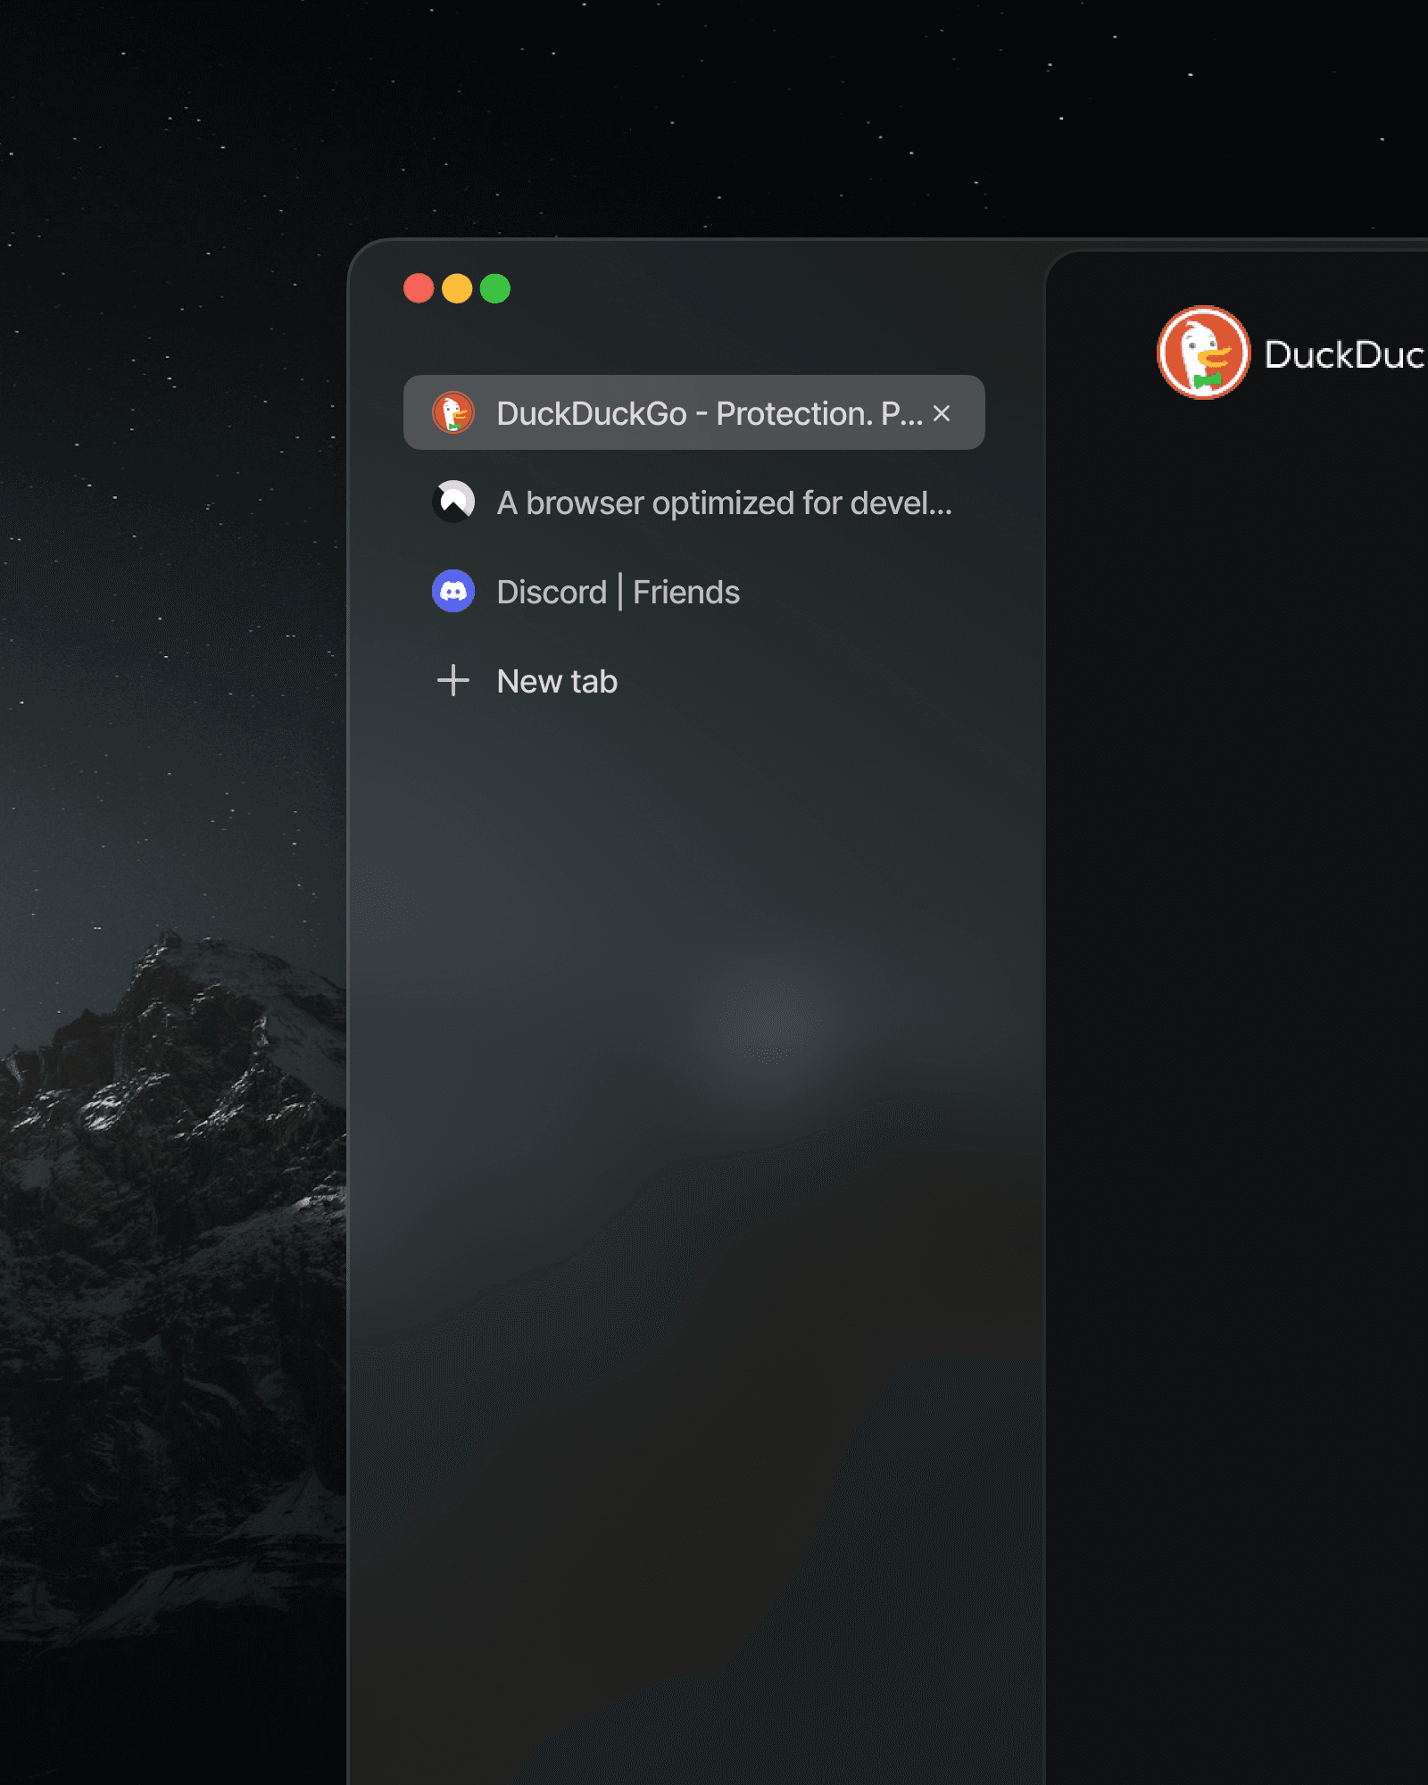Open the "A browser optimized for devel..." tab

tap(724, 502)
